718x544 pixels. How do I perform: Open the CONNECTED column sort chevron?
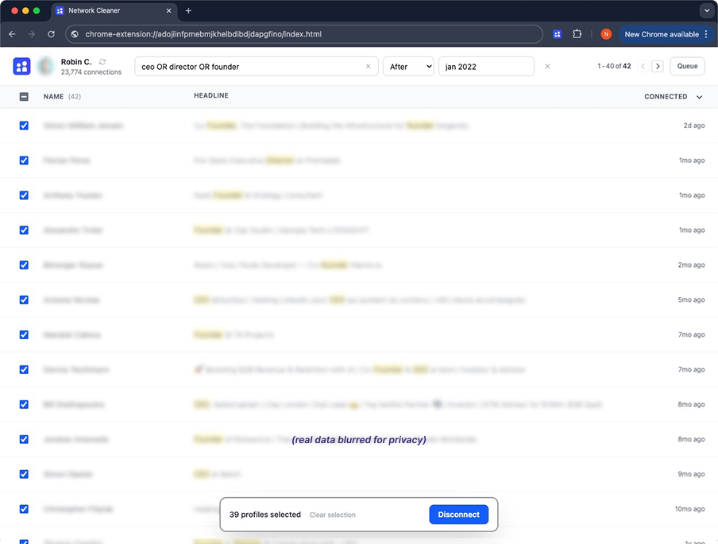pyautogui.click(x=699, y=95)
